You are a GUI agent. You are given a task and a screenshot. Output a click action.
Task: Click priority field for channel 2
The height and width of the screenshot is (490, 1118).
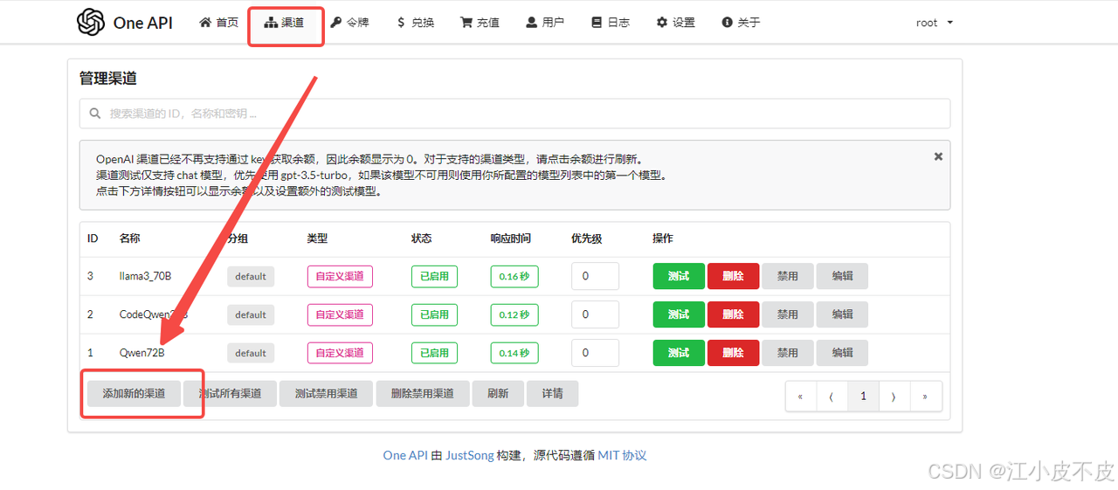595,314
